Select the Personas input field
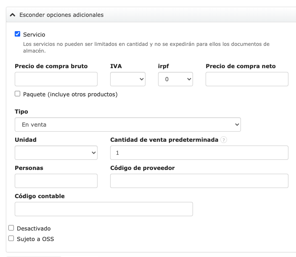296x257 pixels. click(x=56, y=181)
